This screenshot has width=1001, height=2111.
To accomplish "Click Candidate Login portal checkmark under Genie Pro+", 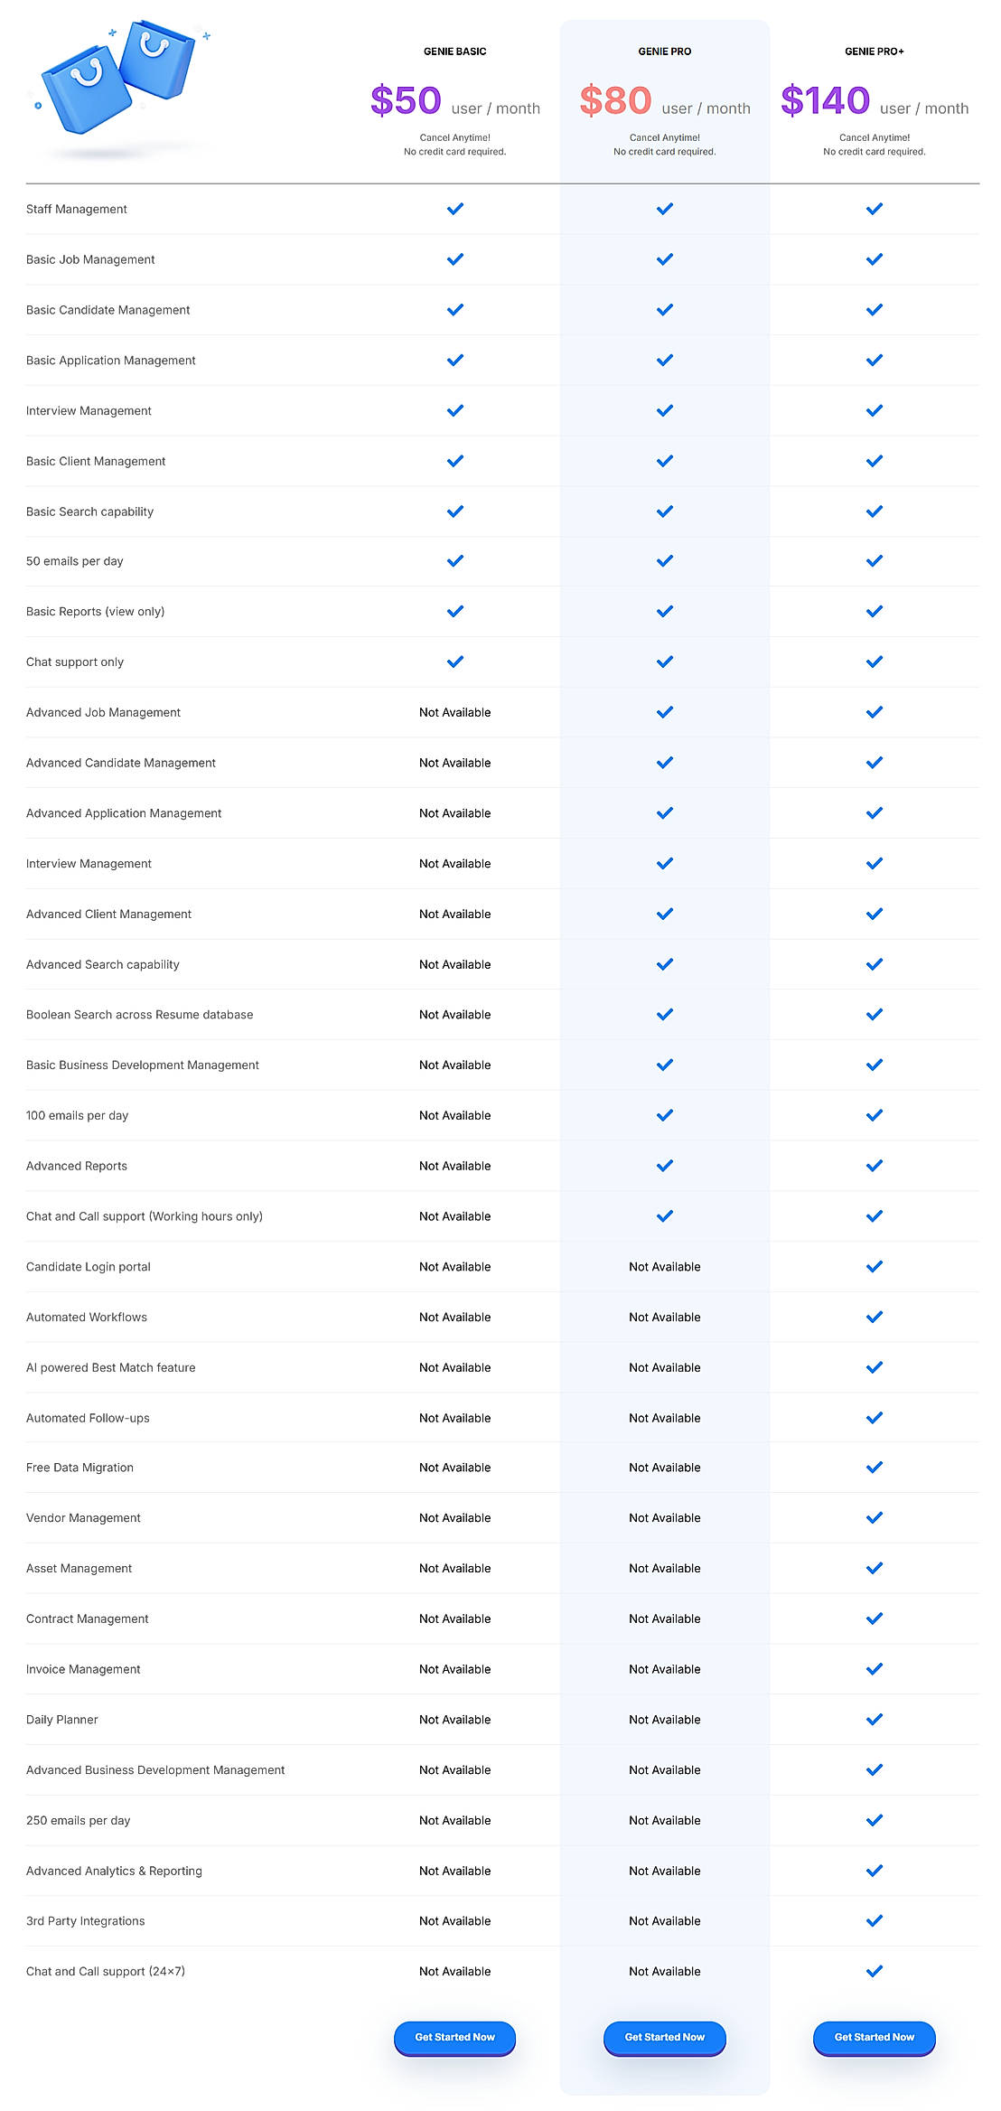I will point(874,1266).
